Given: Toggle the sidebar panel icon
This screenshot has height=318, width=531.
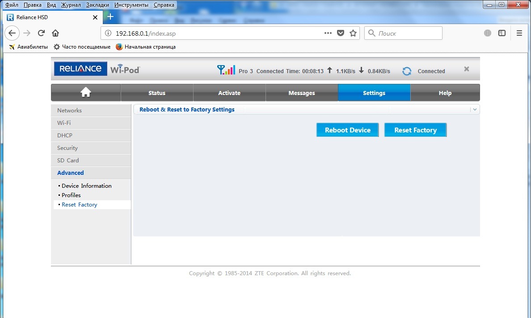Looking at the screenshot, I should click(x=502, y=33).
